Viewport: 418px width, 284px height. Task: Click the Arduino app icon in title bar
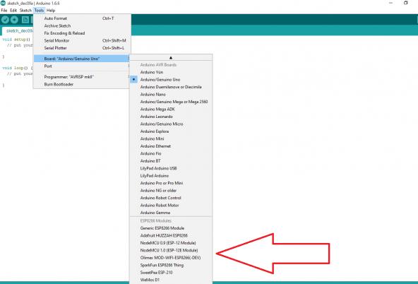pos(3,4)
